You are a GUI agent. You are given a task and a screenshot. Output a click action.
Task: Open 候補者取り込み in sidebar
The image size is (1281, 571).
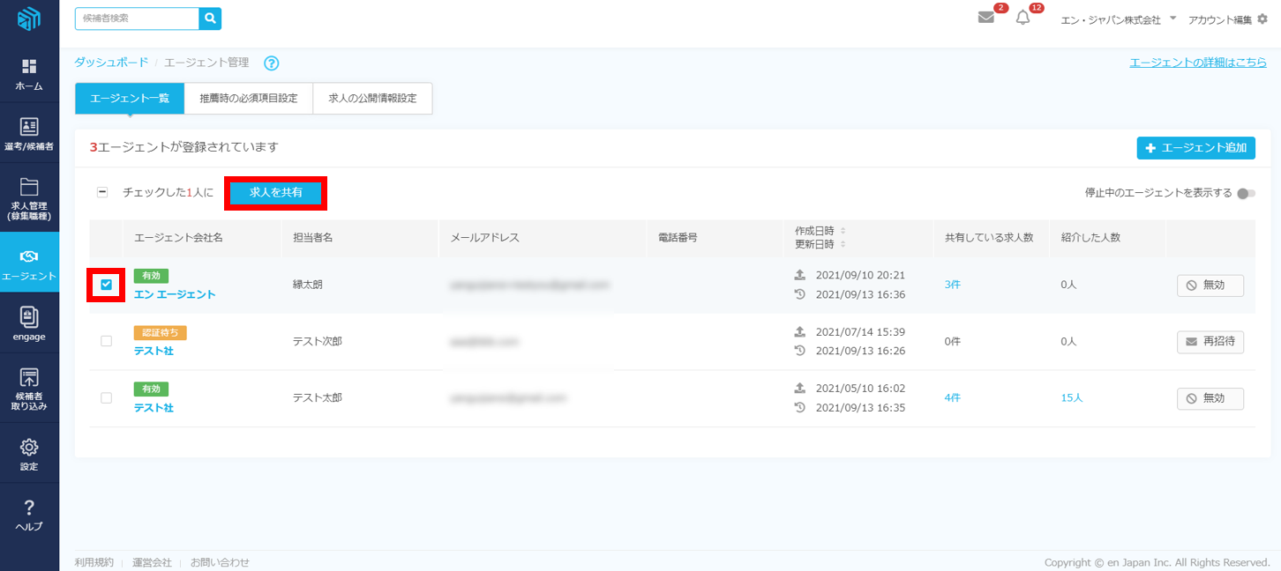click(29, 389)
